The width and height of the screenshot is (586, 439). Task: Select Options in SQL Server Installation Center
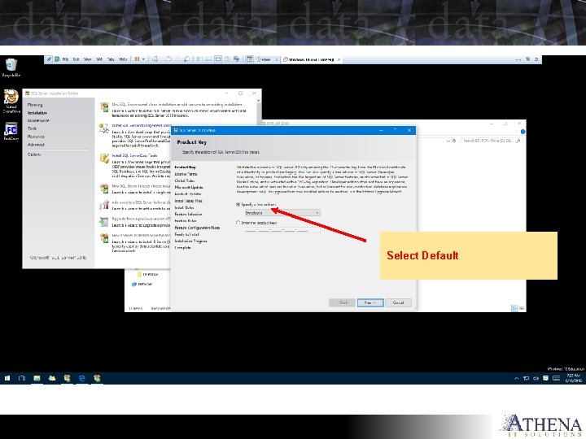34,154
